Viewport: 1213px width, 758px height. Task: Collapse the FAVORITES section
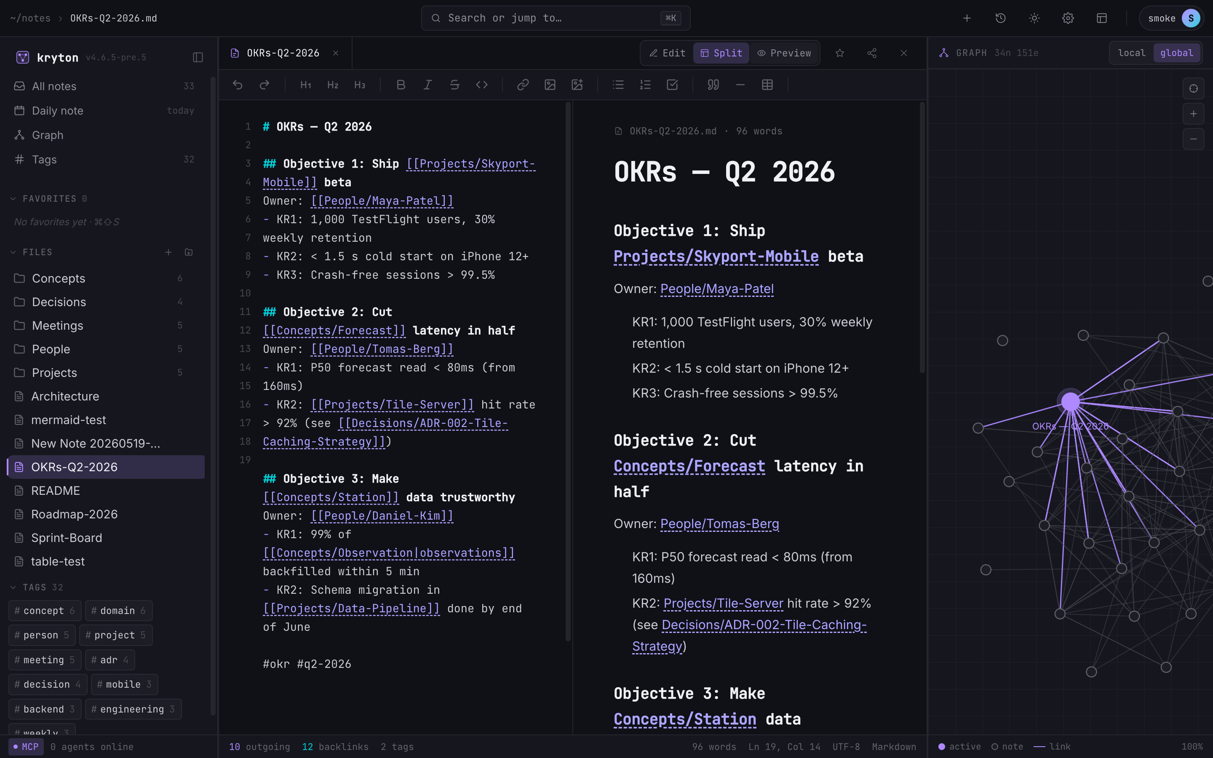click(x=49, y=199)
